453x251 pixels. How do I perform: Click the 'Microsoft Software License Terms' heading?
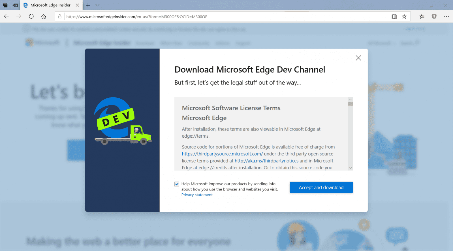click(x=231, y=108)
